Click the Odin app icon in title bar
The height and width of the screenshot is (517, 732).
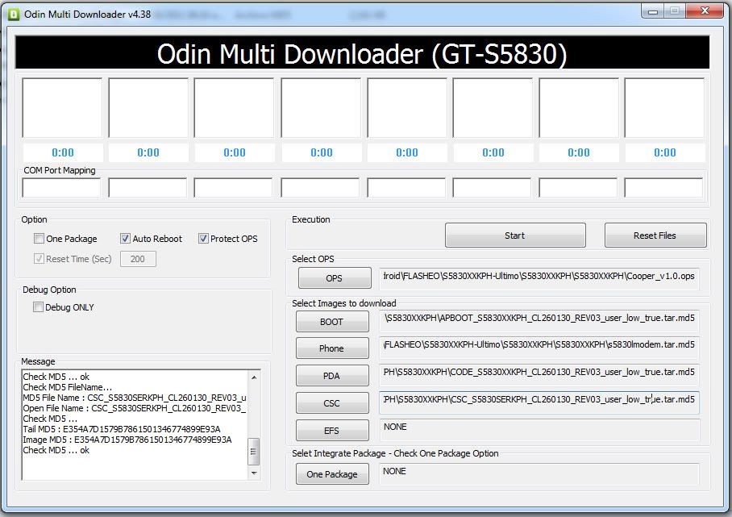click(x=14, y=15)
